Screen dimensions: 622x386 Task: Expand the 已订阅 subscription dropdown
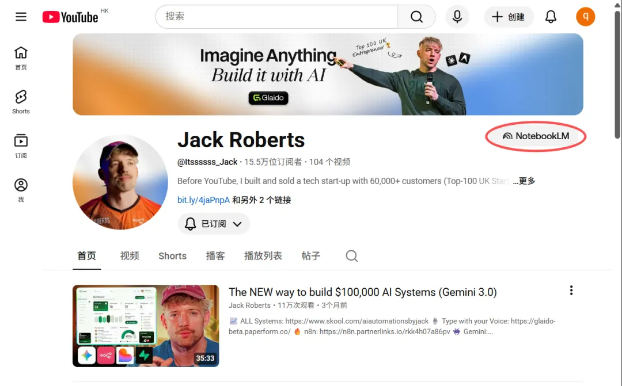click(214, 224)
